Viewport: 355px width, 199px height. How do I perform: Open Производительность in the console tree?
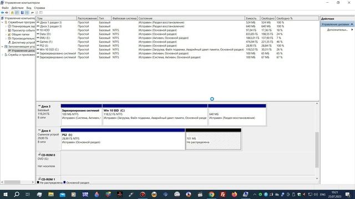(21, 38)
